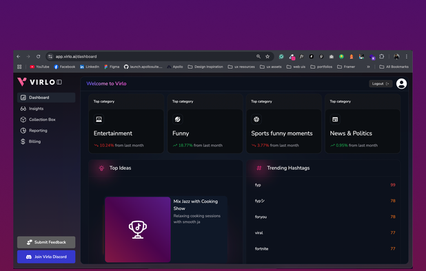Click the fx extension icon
Viewport: 426px width, 271px height.
click(301, 56)
